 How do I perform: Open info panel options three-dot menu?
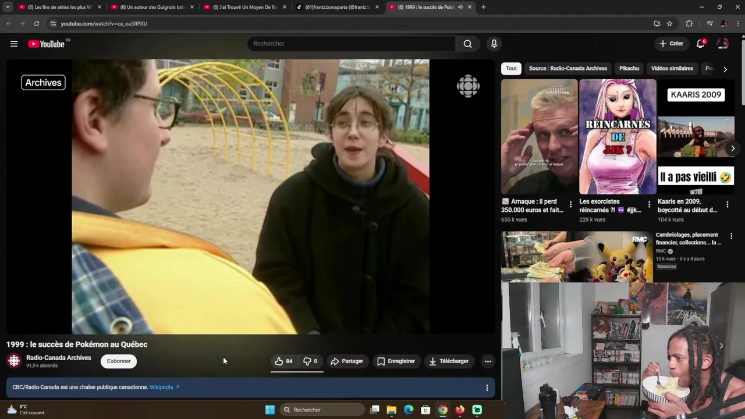487,388
